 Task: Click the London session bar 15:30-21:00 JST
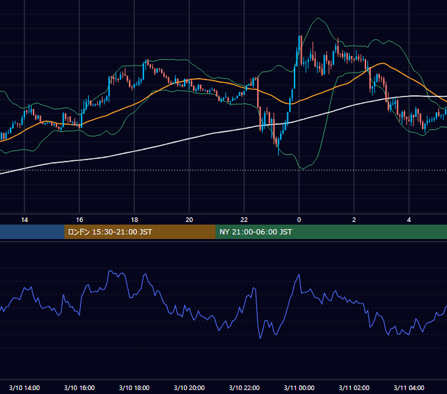point(139,232)
